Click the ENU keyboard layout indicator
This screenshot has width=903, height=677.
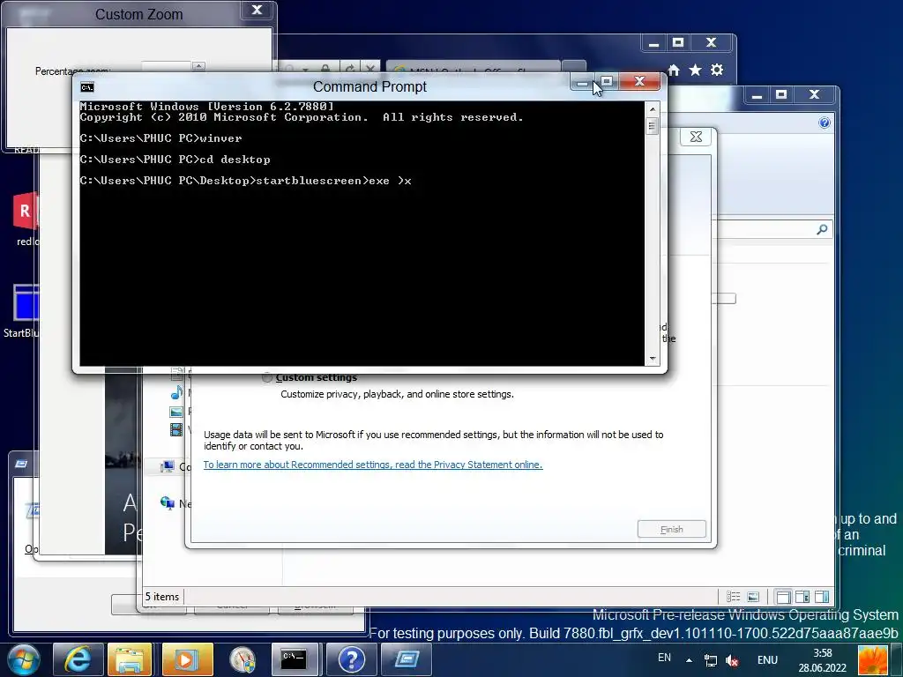pyautogui.click(x=767, y=660)
